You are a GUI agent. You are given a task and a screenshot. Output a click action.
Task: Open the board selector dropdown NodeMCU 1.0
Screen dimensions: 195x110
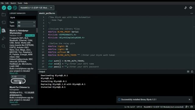coord(37,8)
